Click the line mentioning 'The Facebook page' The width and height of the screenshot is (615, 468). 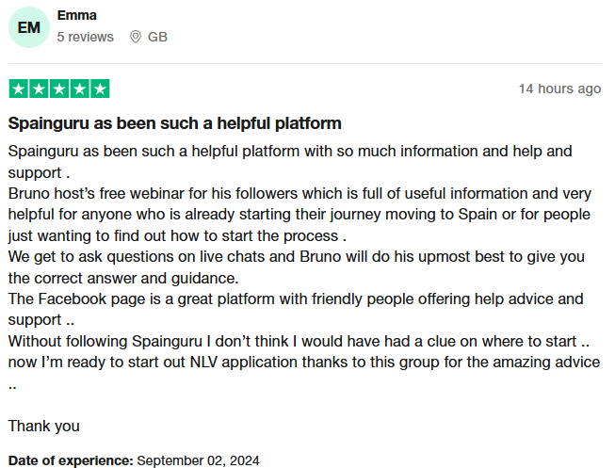295,299
